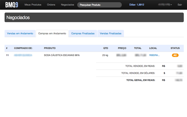Click the Dólar: 1,9912 rate
The image size is (187, 117).
coord(137,5)
